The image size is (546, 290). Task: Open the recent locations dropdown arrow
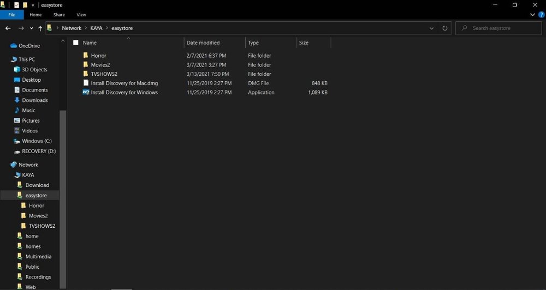(31, 28)
